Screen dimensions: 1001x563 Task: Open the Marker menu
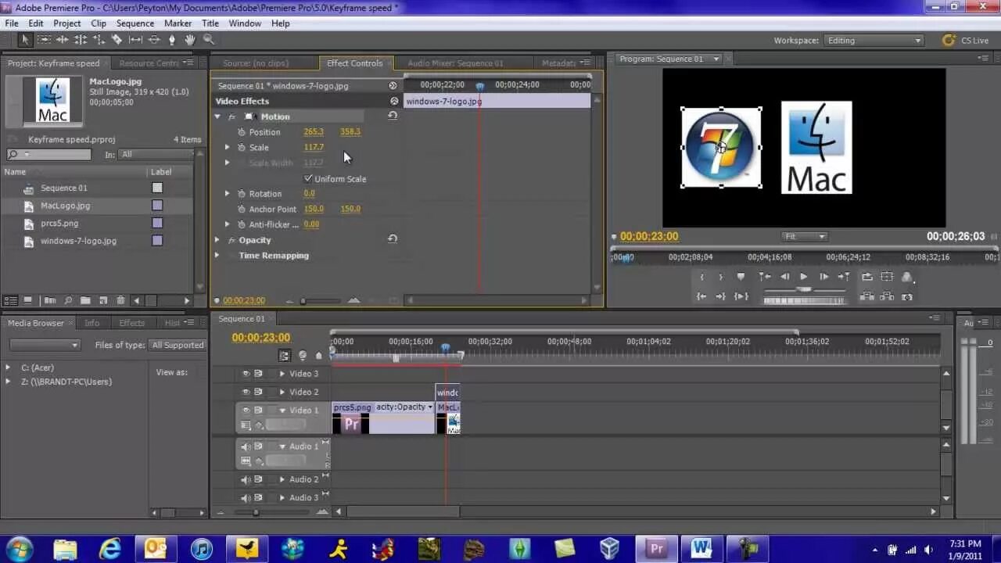pos(178,23)
